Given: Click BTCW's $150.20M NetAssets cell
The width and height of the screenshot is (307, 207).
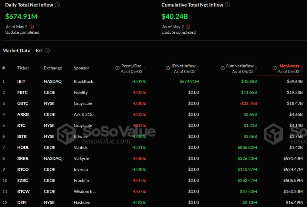Looking at the screenshot, I should pos(293,192).
